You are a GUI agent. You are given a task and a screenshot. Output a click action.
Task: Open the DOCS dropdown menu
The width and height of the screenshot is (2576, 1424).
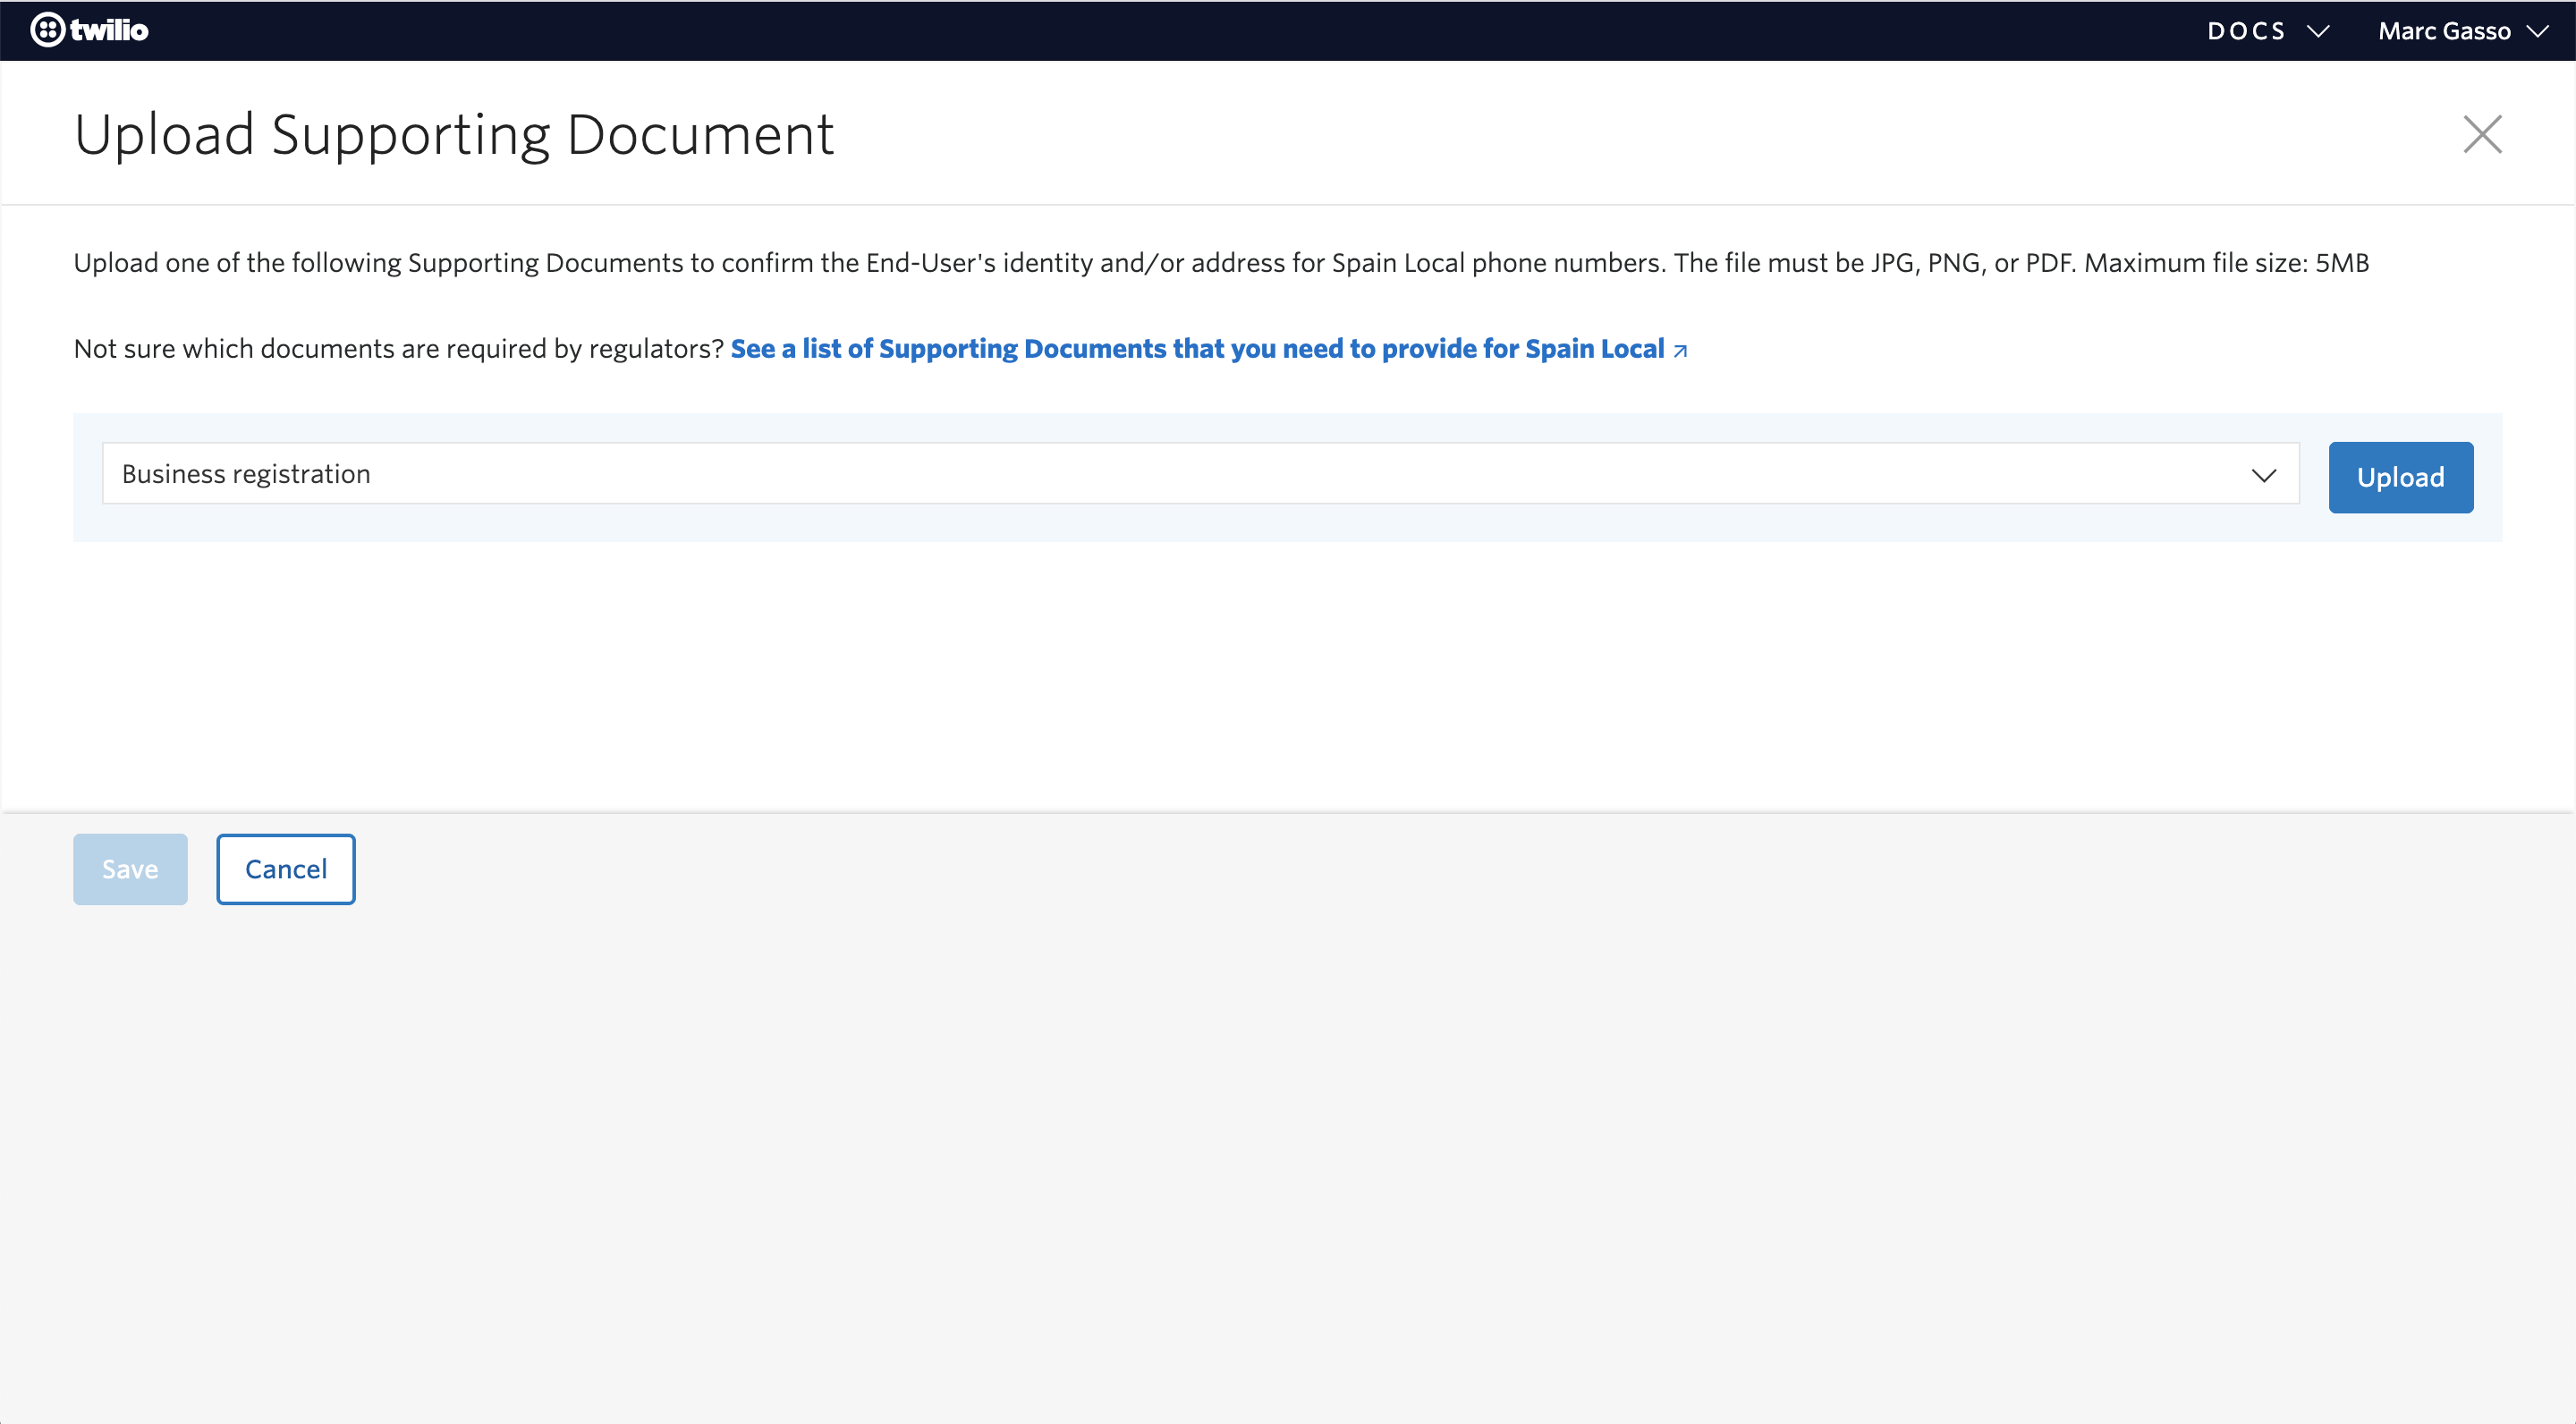tap(2268, 31)
